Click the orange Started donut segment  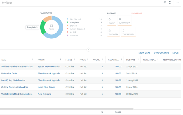pos(48,19)
